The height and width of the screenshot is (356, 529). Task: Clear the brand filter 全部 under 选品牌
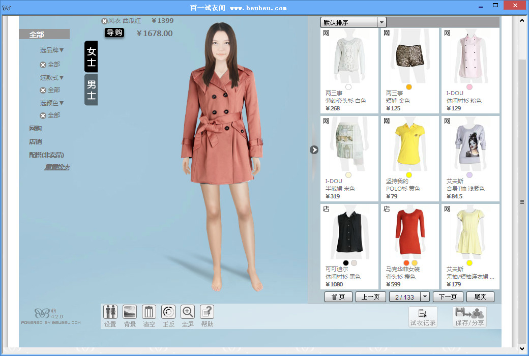43,65
